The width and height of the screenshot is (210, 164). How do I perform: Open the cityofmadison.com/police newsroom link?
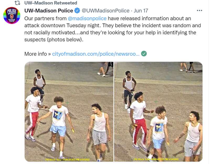(96, 54)
